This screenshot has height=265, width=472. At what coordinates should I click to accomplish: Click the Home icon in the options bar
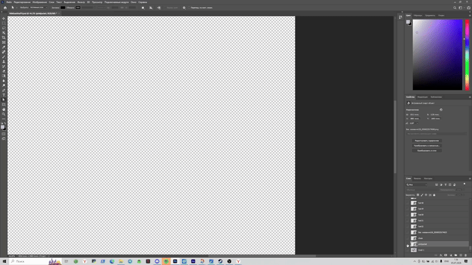(5, 8)
